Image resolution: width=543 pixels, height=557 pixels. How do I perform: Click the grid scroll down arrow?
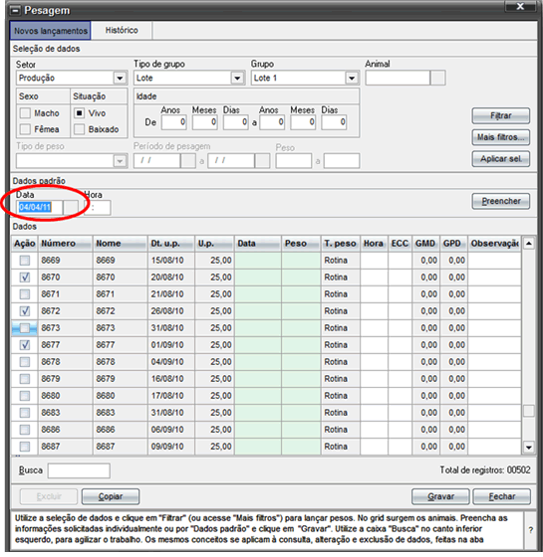(529, 448)
